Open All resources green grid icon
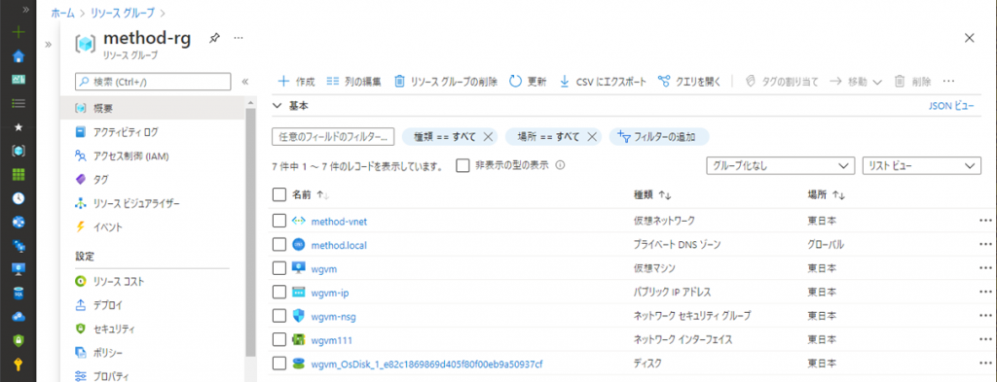The height and width of the screenshot is (382, 997). click(18, 175)
